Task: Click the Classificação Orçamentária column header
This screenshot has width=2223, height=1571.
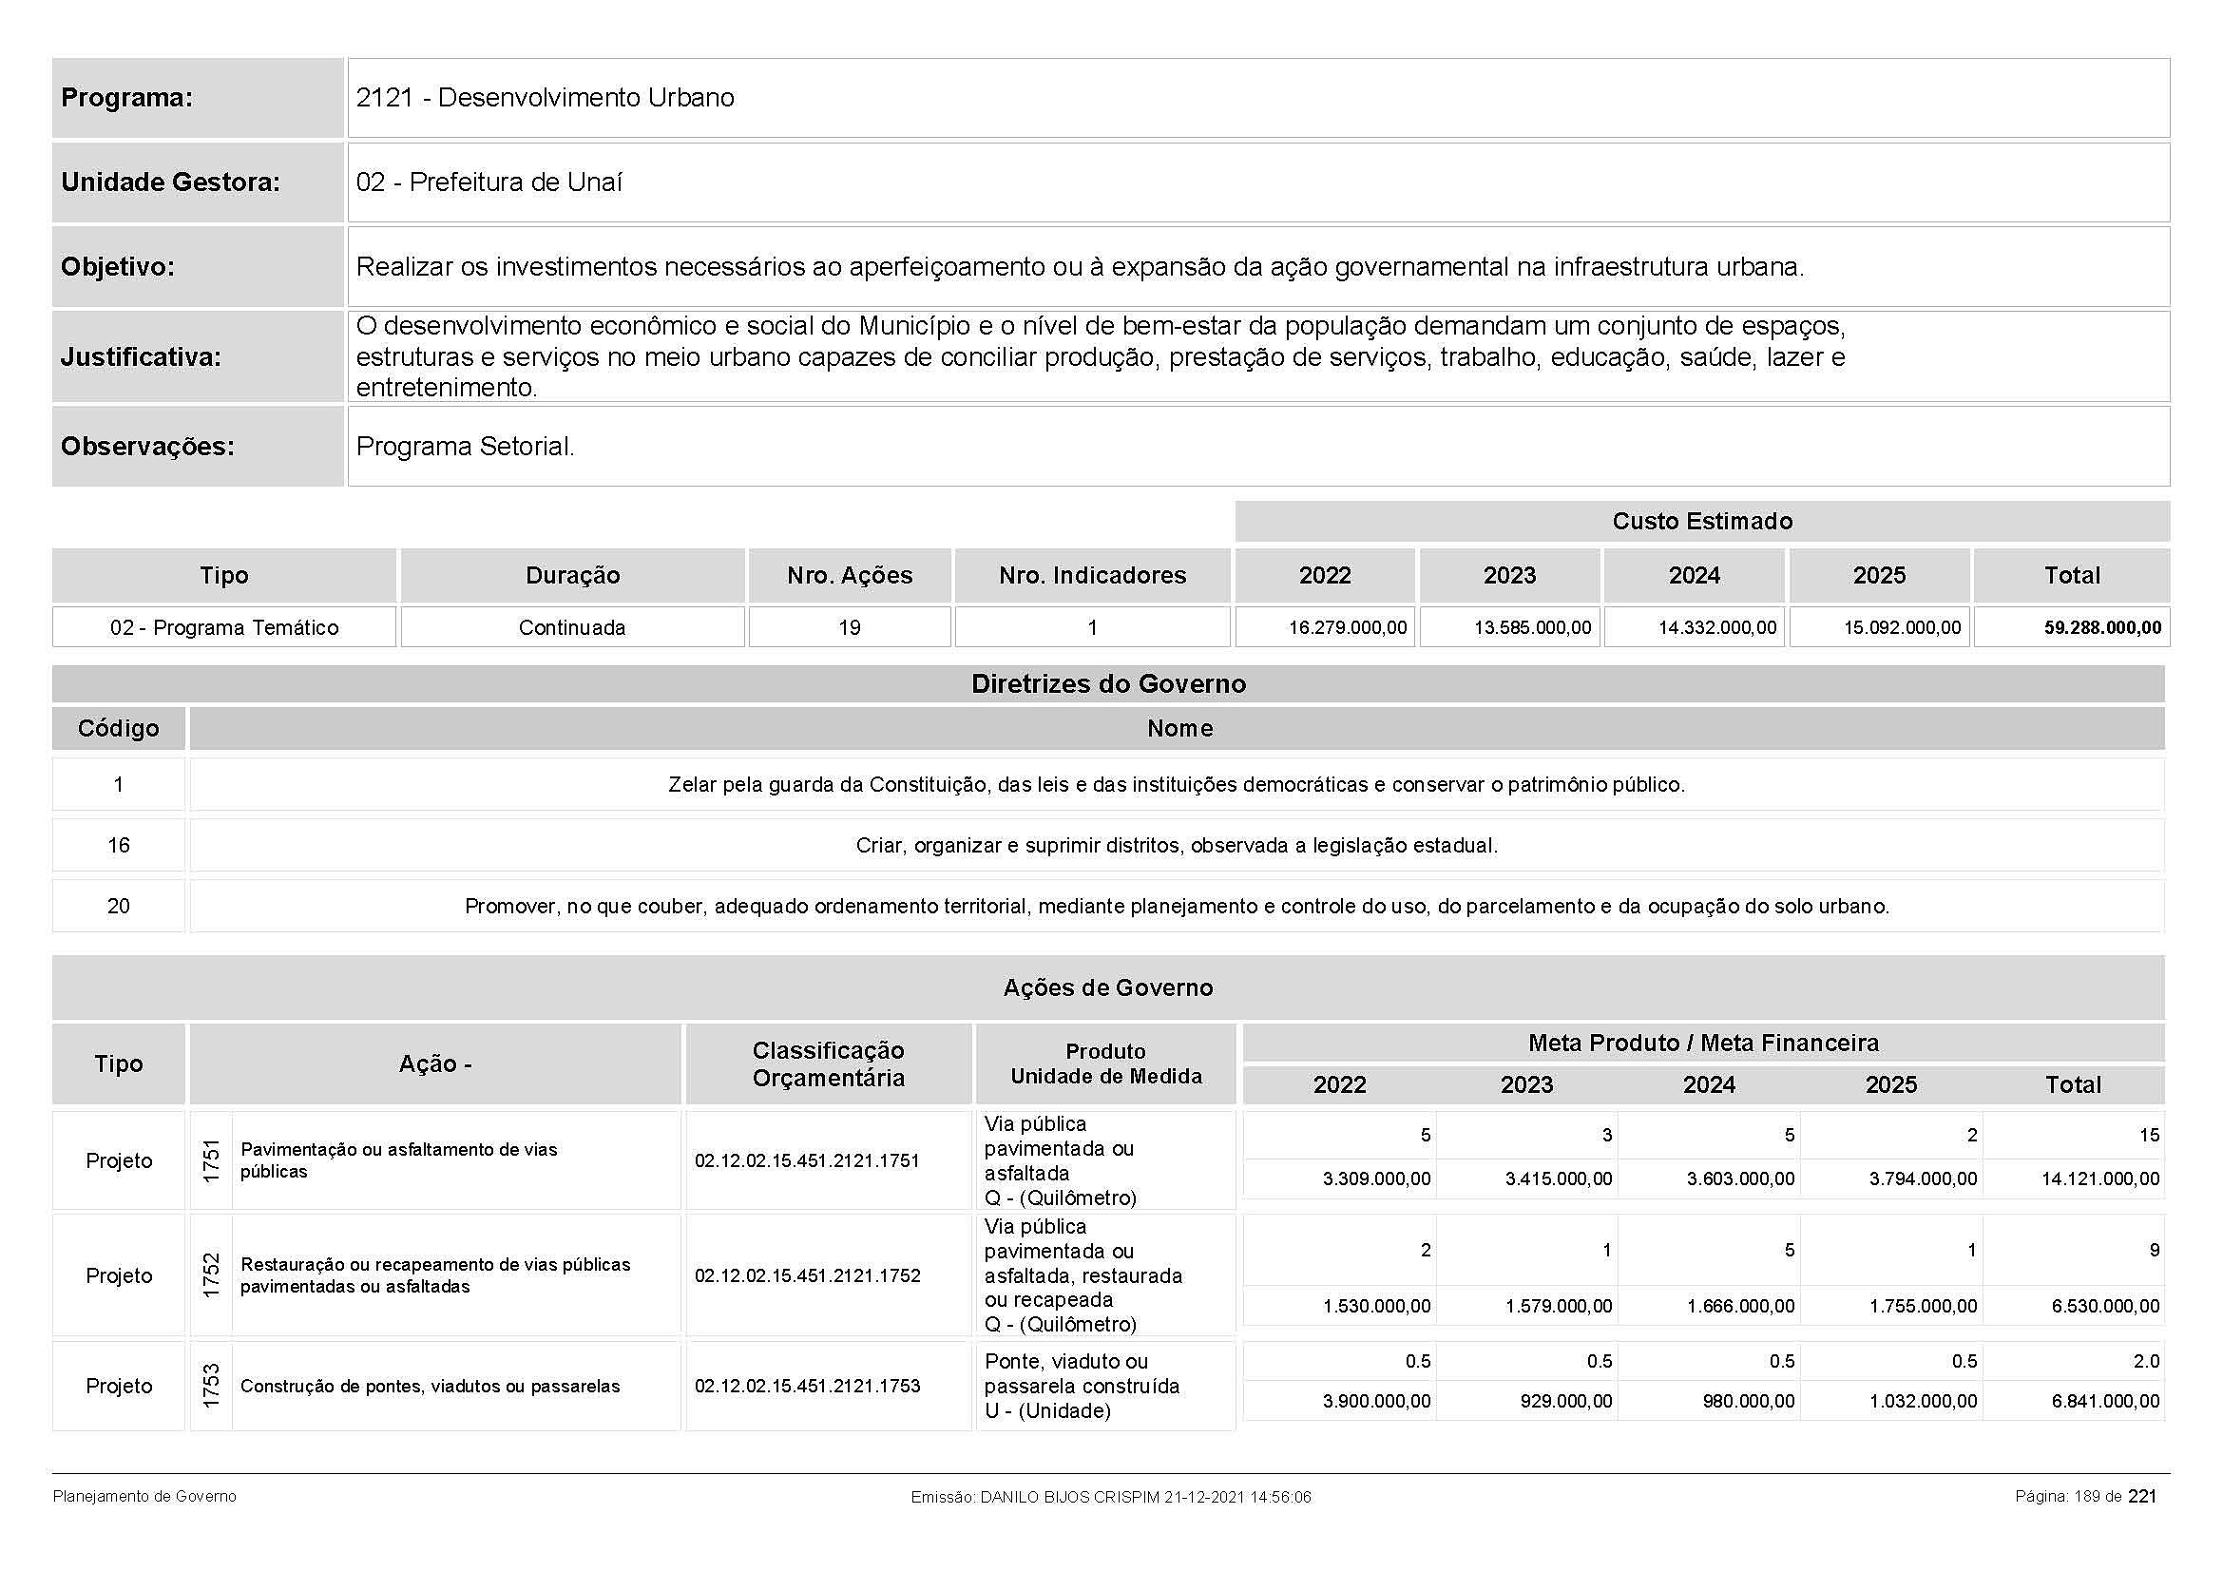Action: [828, 1063]
